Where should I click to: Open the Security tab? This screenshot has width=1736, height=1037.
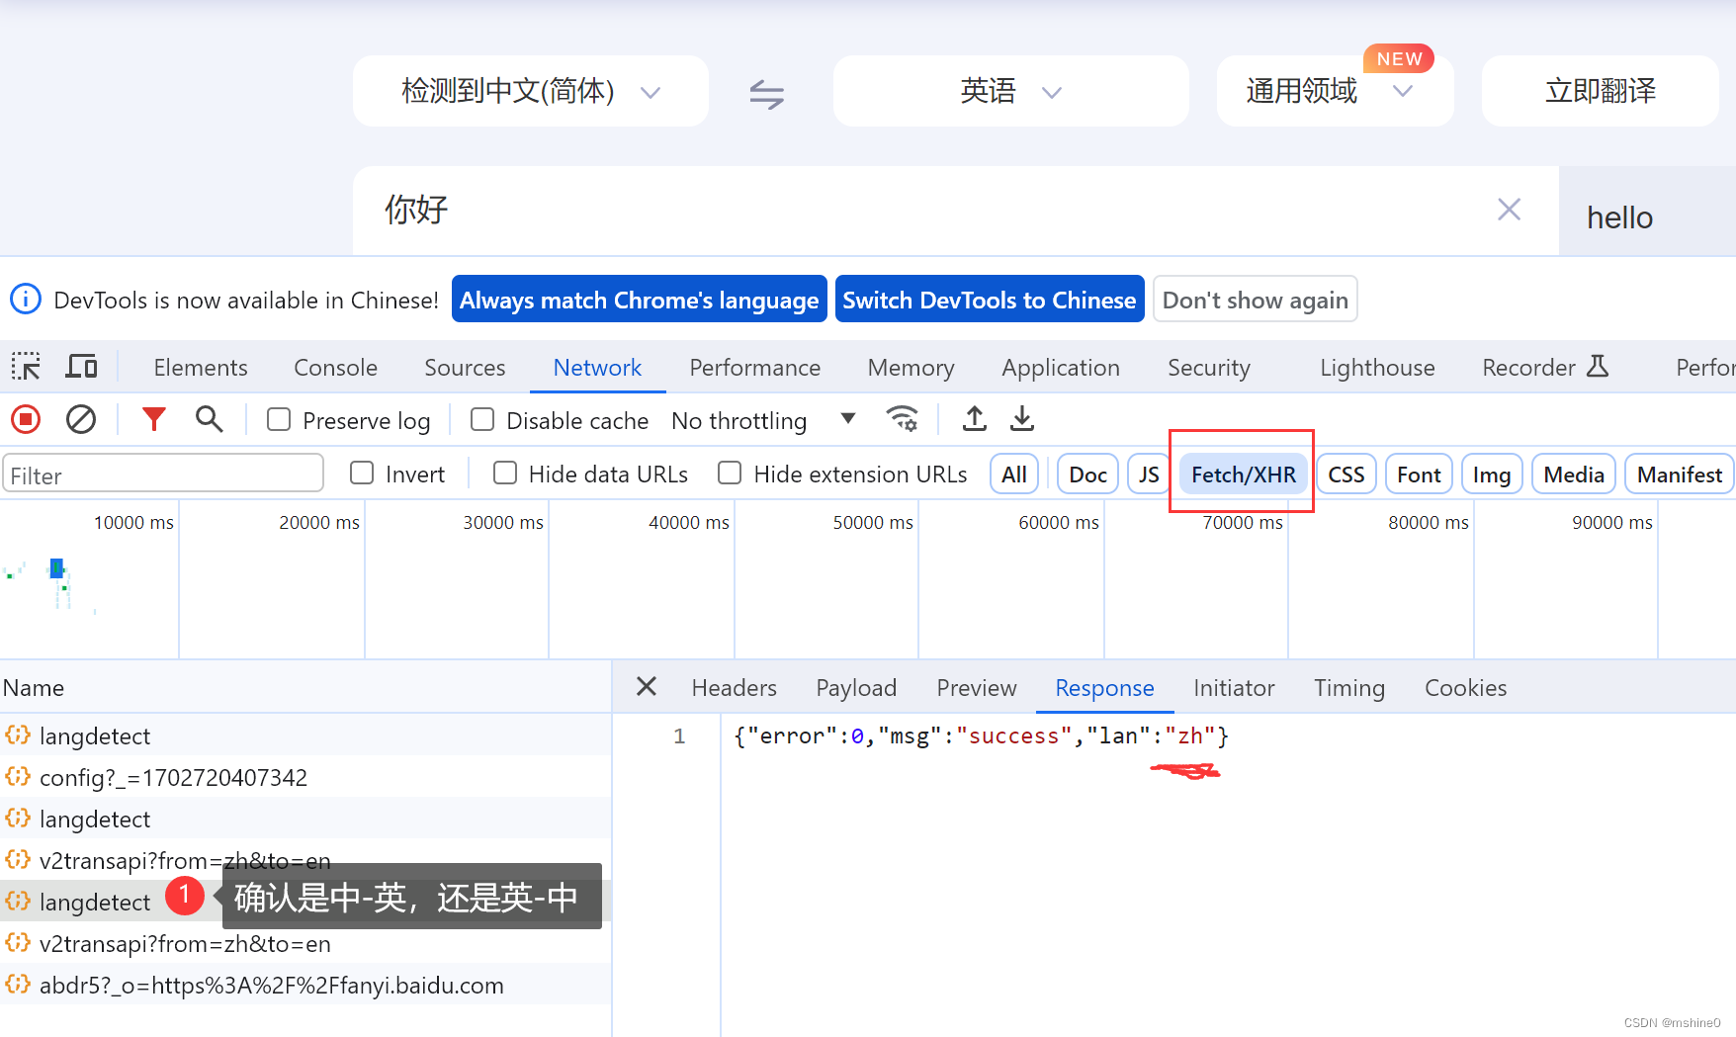pos(1208,367)
